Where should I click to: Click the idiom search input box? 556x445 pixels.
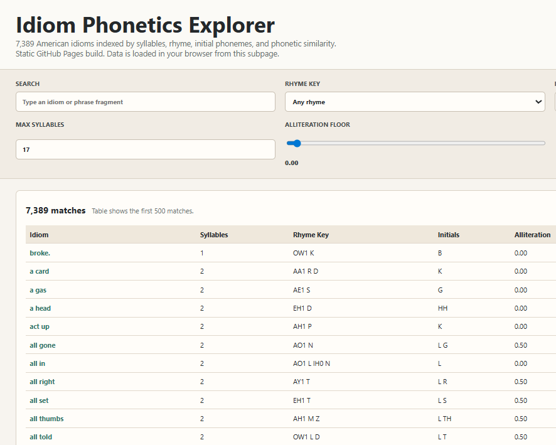[145, 102]
